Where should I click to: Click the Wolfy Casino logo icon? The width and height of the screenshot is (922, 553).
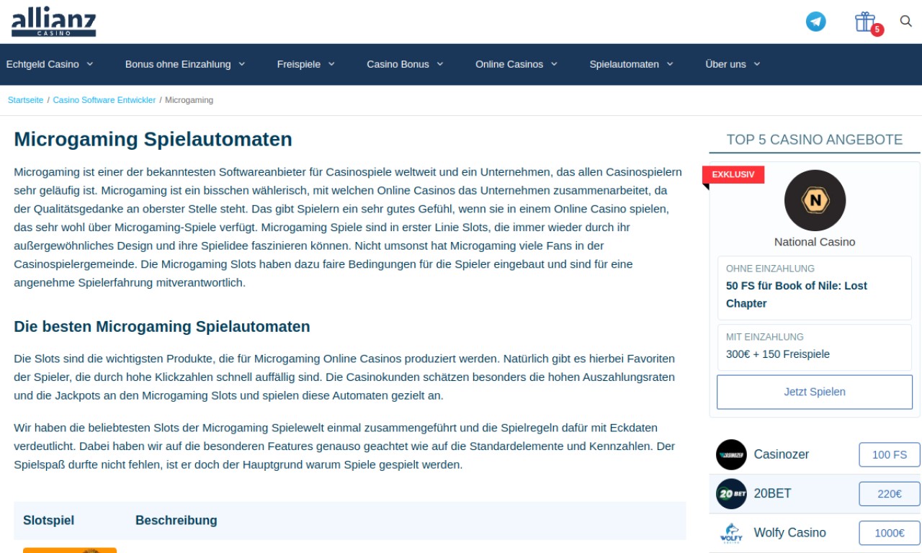tap(731, 533)
